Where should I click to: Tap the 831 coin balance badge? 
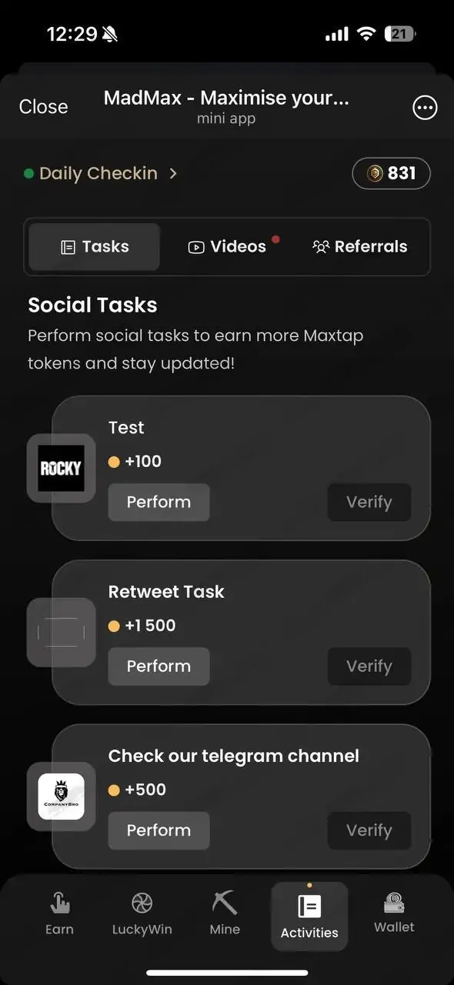pyautogui.click(x=392, y=173)
